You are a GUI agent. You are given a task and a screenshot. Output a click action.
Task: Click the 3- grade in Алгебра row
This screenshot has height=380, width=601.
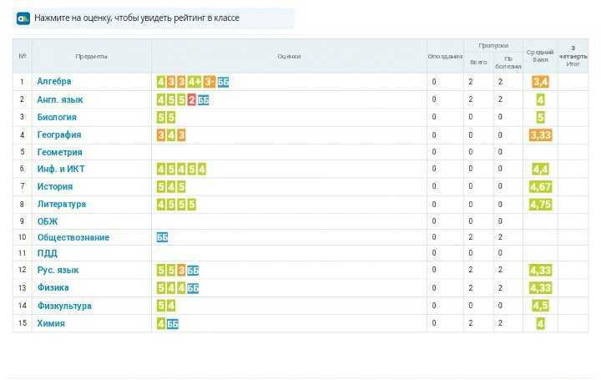(209, 82)
